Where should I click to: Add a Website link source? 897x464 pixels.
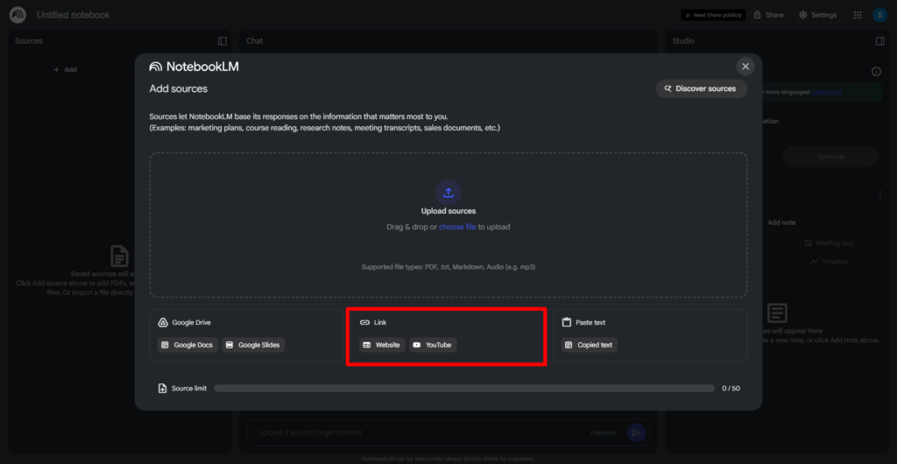pos(382,345)
